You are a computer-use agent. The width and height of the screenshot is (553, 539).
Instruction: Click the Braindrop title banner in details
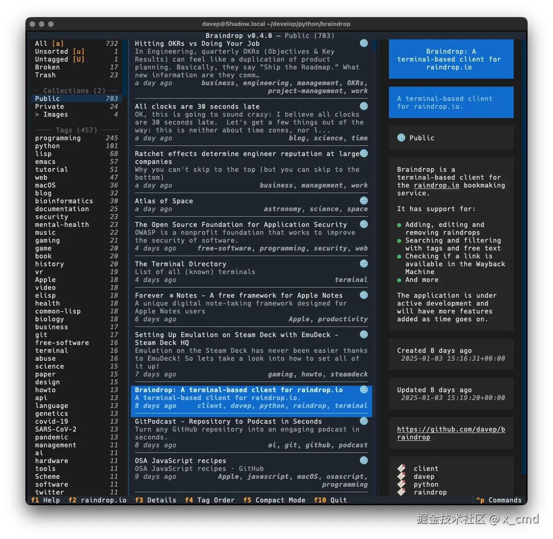451,59
